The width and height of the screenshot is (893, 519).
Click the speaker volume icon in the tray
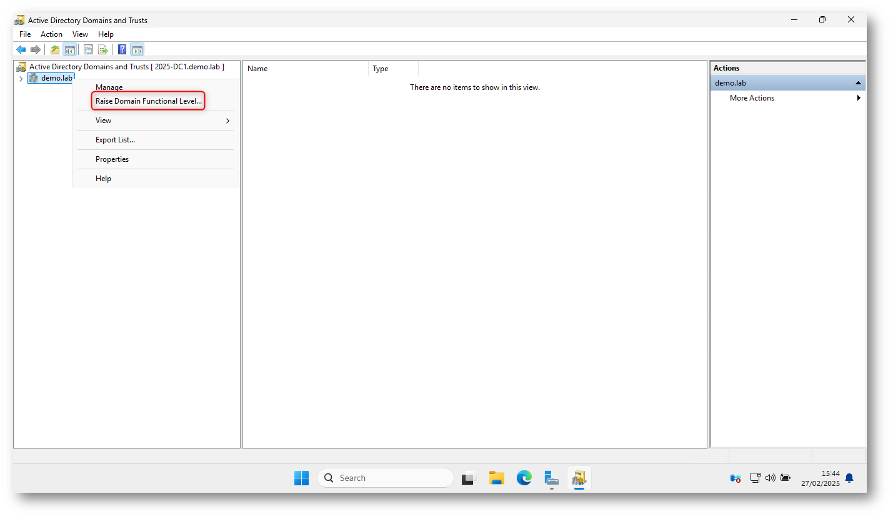point(770,478)
